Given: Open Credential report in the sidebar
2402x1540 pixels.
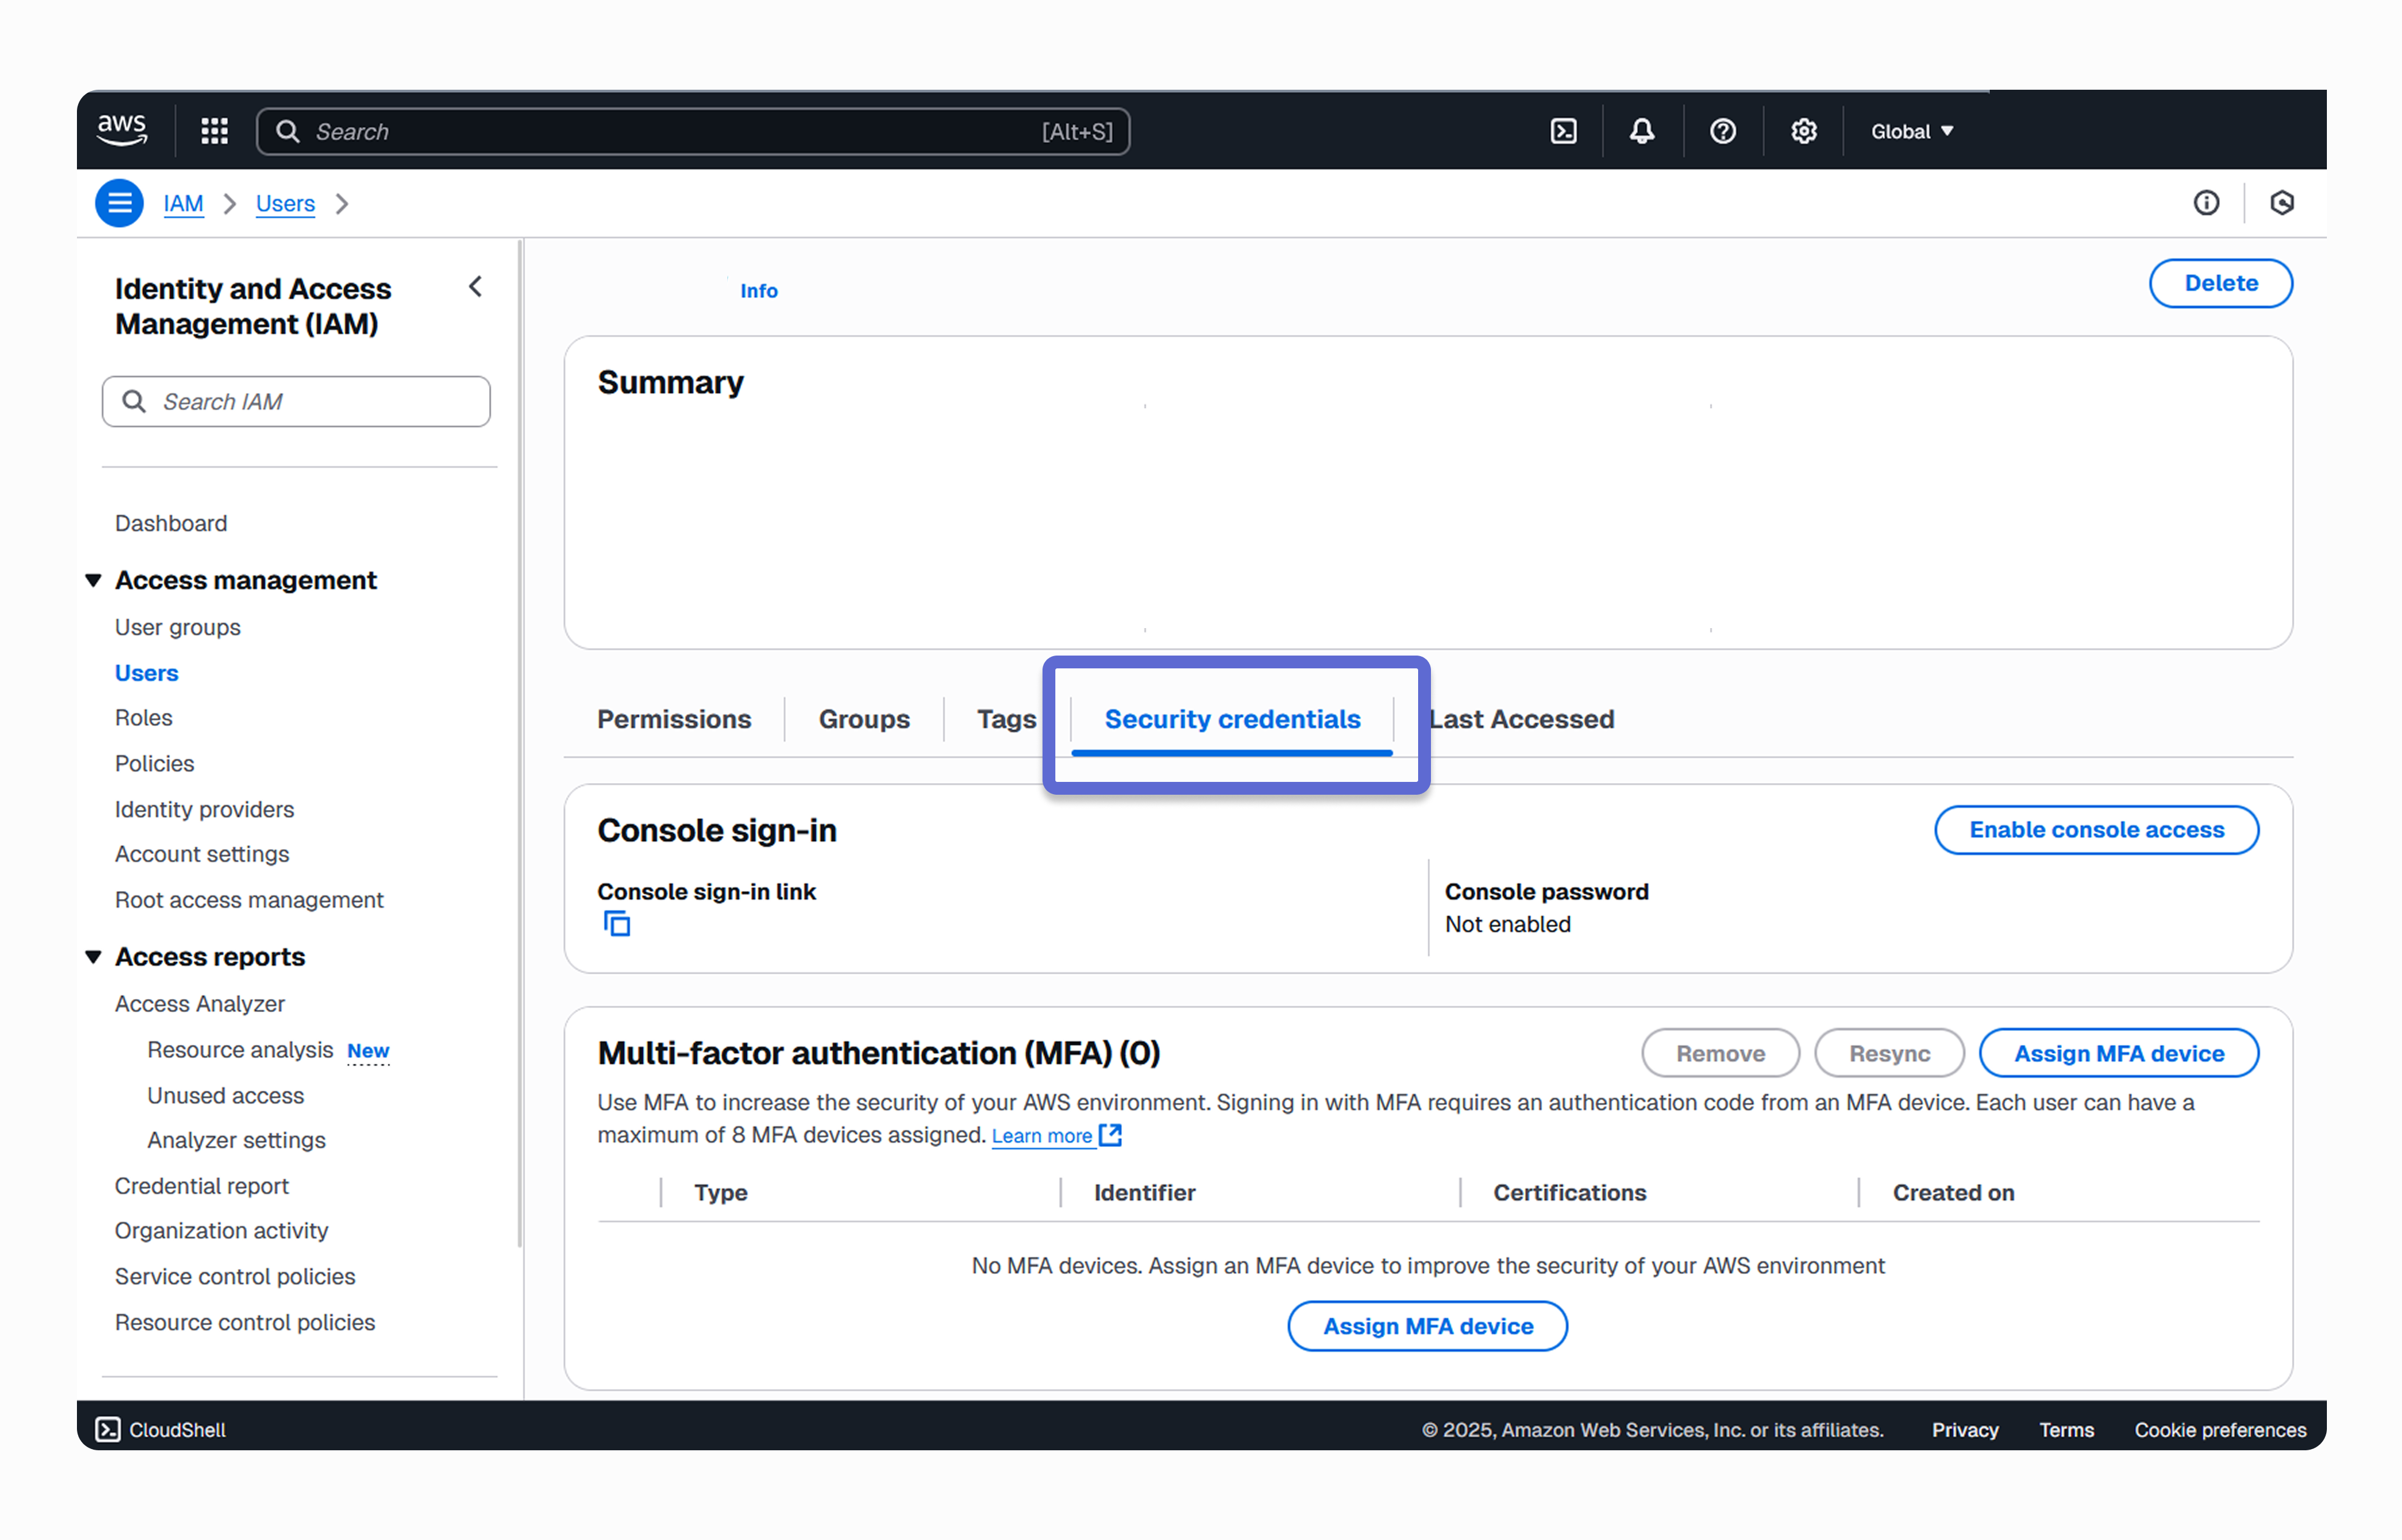Looking at the screenshot, I should pos(201,1186).
